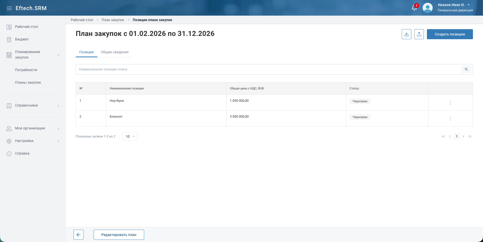
Task: Click Иванов Иван И. user name
Action: [451, 5]
